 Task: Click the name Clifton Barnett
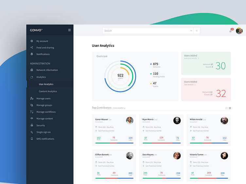click(102, 155)
